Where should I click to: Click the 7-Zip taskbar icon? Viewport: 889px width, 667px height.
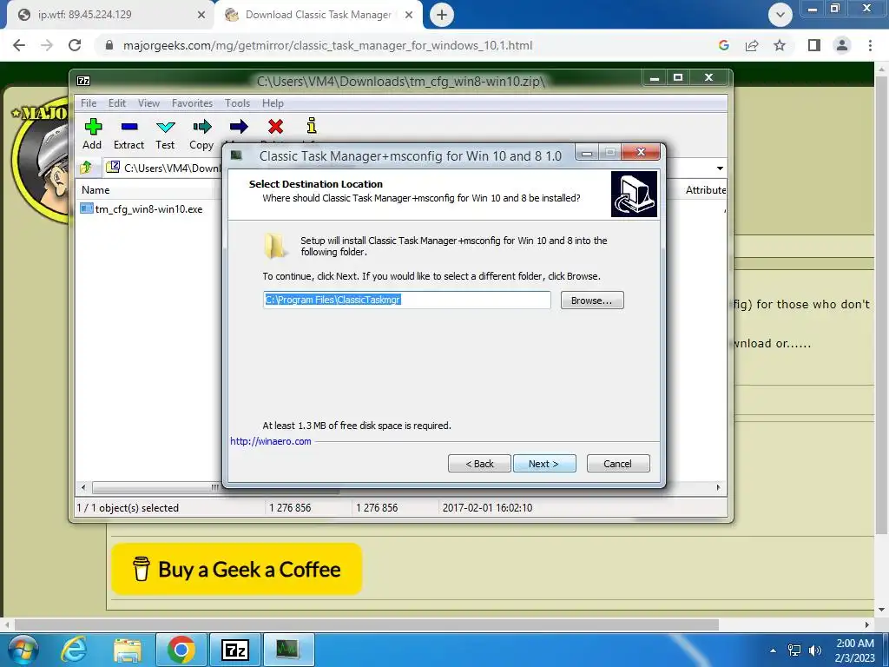pyautogui.click(x=235, y=650)
